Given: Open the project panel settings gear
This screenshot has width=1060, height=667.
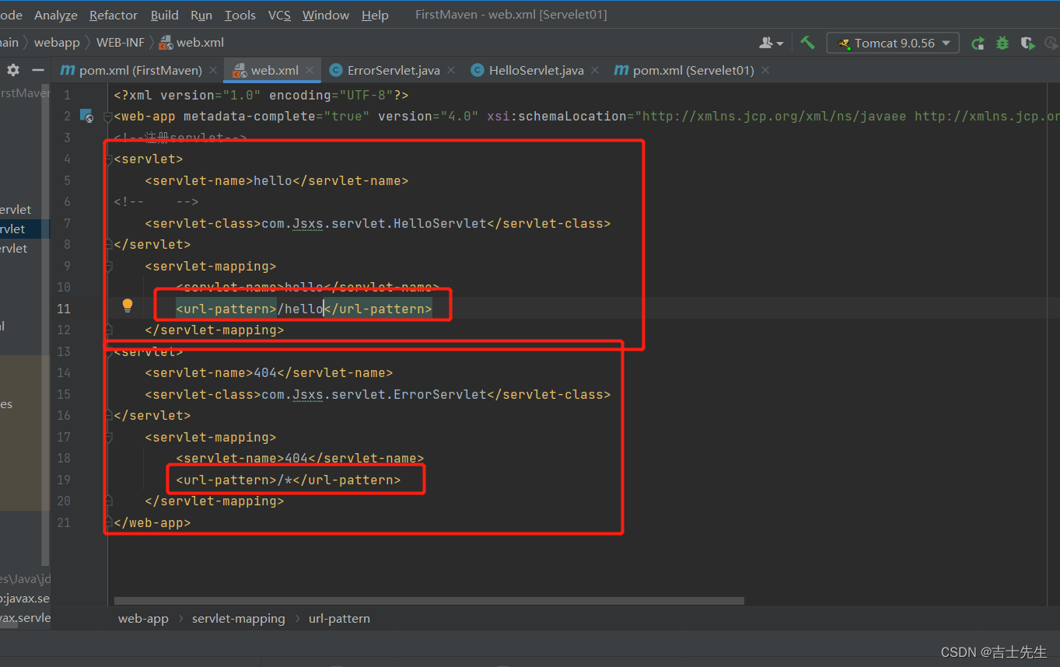Looking at the screenshot, I should click(x=13, y=70).
